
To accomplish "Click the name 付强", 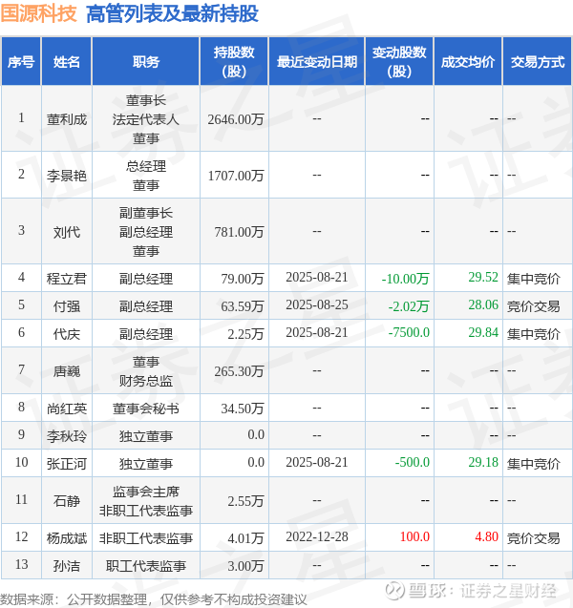I will (x=67, y=306).
